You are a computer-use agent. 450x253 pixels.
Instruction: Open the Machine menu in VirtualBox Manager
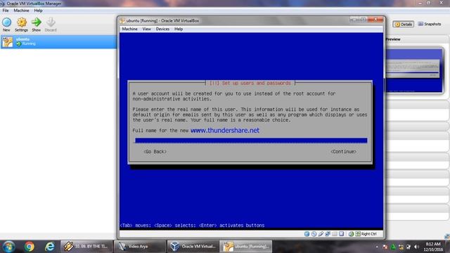click(x=21, y=11)
